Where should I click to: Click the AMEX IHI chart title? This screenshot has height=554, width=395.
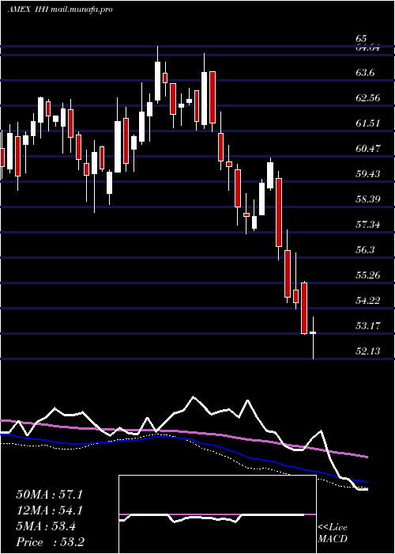point(60,9)
